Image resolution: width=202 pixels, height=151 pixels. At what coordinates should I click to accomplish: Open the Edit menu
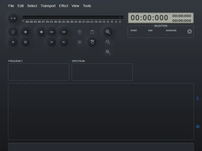click(x=21, y=6)
